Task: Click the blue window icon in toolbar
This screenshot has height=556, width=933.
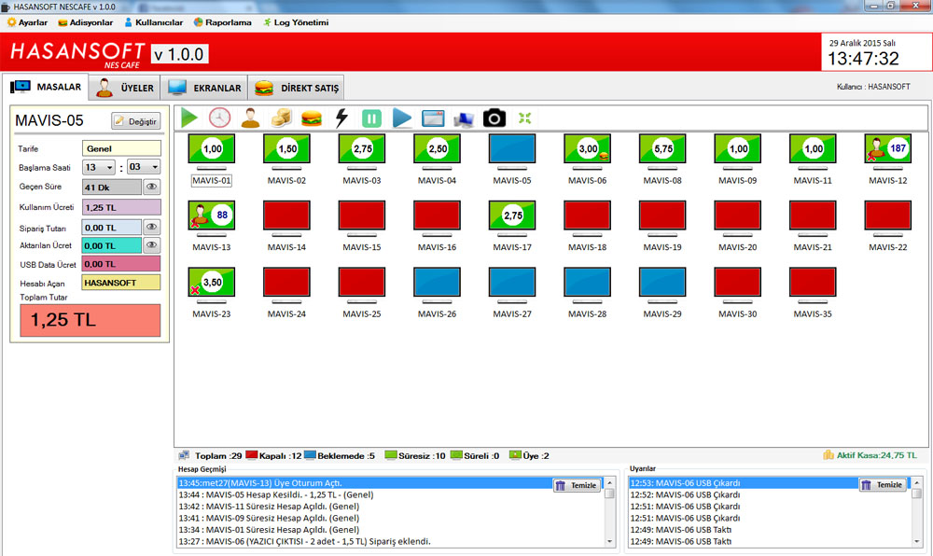Action: coord(433,118)
